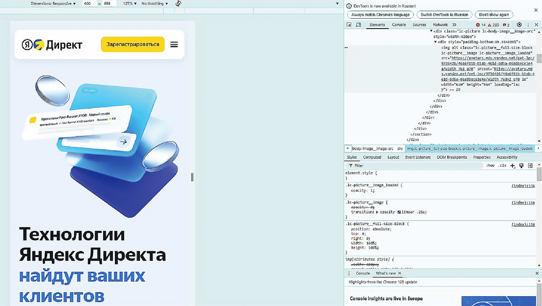Follow the img src avatars.mds.yandex.net URL
The height and width of the screenshot is (306, 542).
pos(488,63)
